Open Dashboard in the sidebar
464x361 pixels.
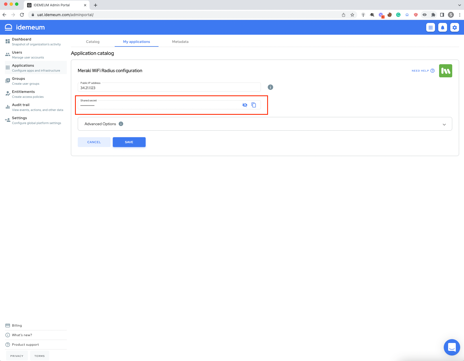point(36,42)
